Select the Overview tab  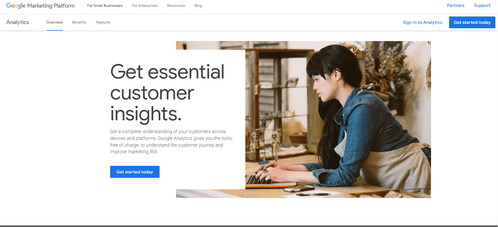point(54,22)
